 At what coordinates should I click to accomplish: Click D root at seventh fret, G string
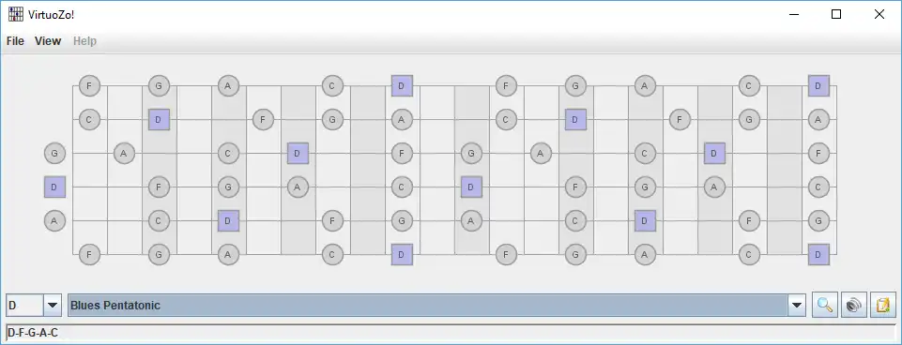pyautogui.click(x=298, y=154)
